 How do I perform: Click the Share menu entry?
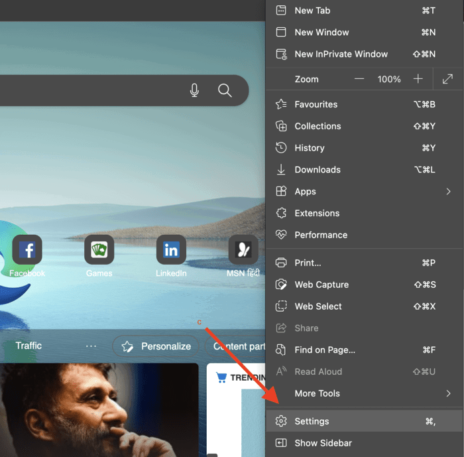(x=365, y=328)
